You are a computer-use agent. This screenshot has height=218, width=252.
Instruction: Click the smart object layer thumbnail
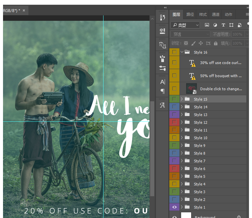pyautogui.click(x=192, y=89)
